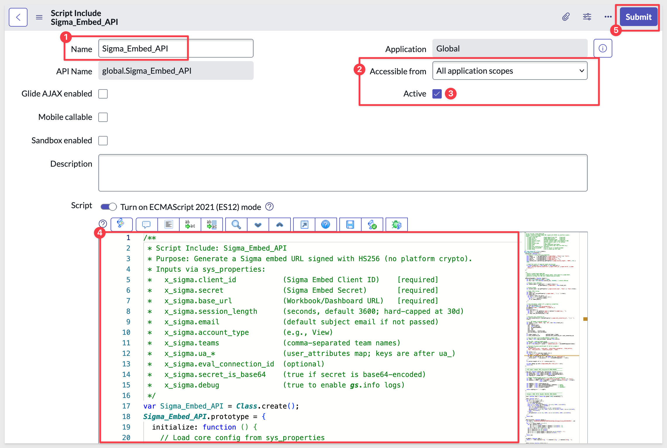Click the API Name read-only field

point(176,71)
